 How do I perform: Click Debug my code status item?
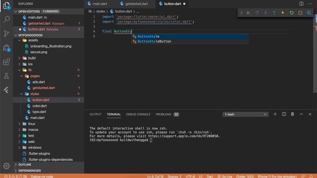tap(42, 177)
